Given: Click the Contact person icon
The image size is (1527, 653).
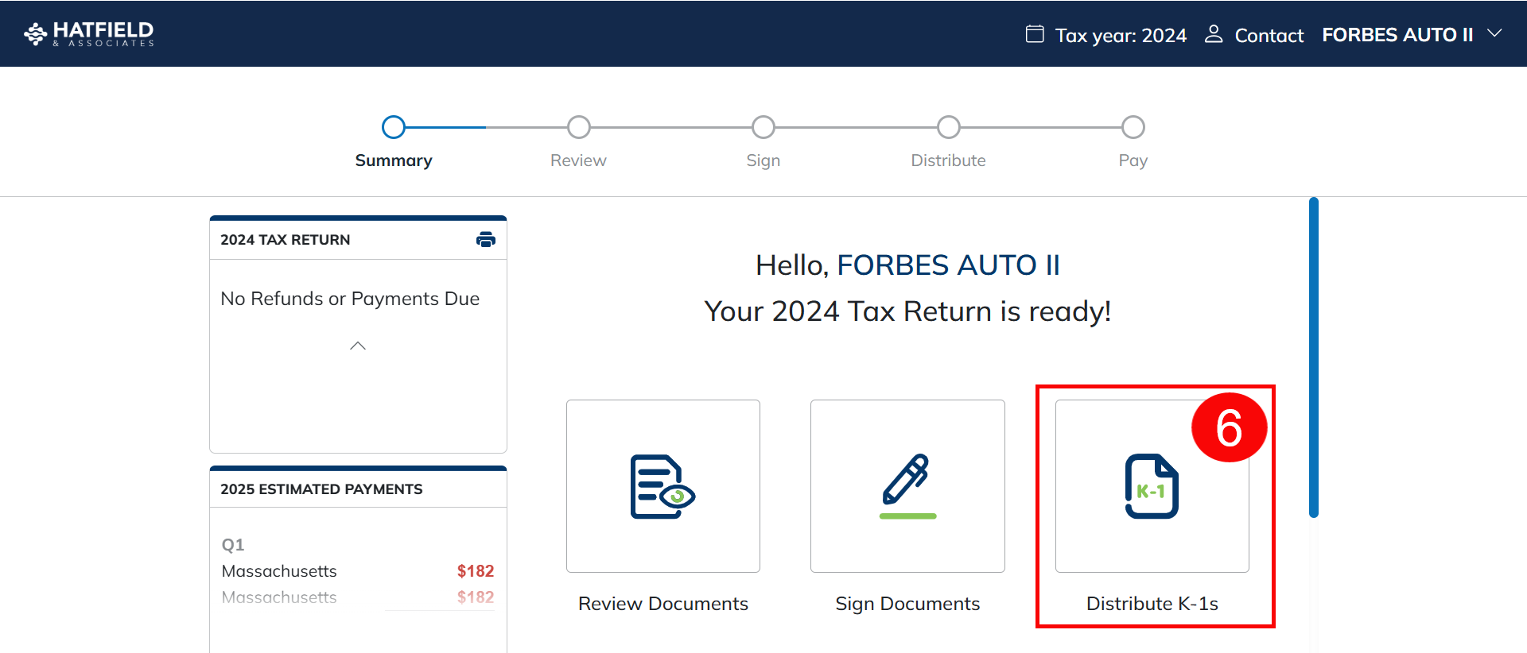Looking at the screenshot, I should [x=1213, y=34].
